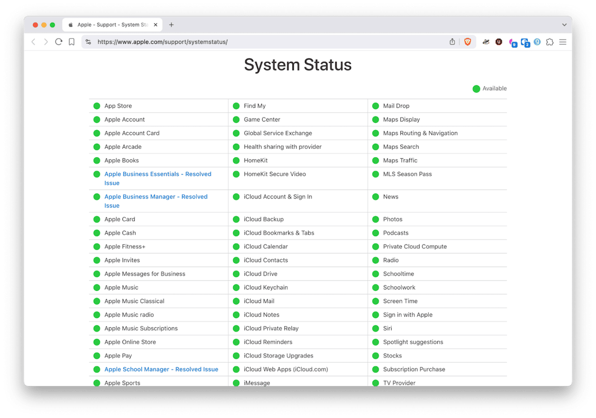This screenshot has height=418, width=596.
Task: Bookmark this page using the bookmark icon
Action: tap(72, 42)
